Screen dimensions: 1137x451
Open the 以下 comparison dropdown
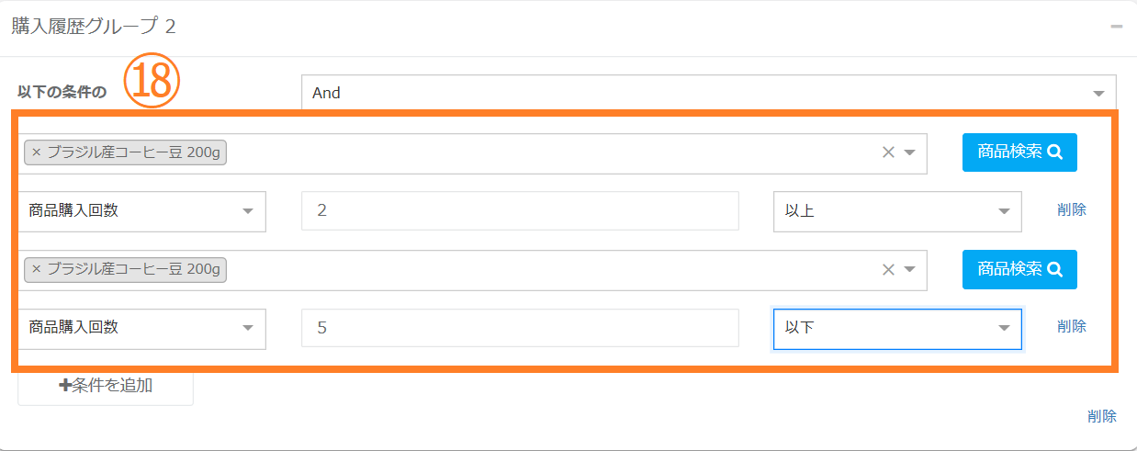897,327
